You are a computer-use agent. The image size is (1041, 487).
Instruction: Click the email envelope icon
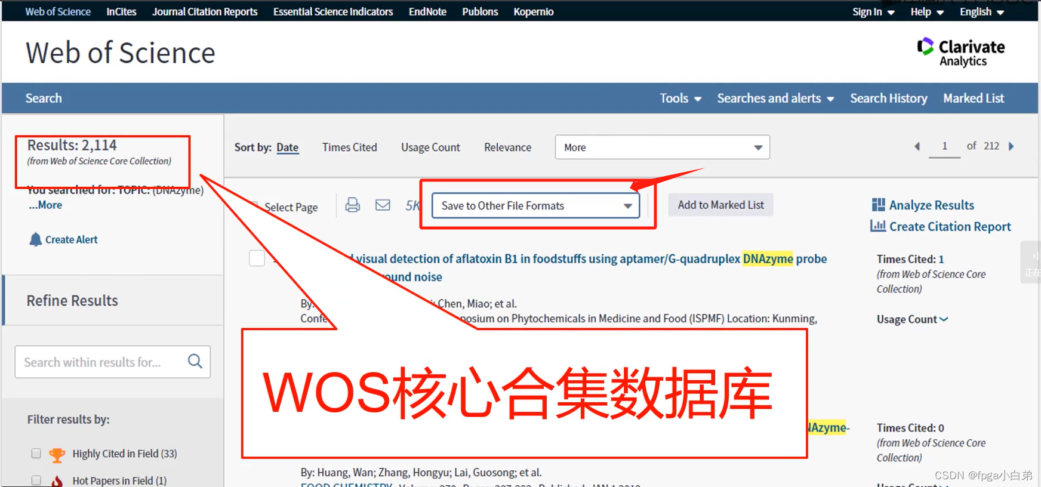[383, 205]
